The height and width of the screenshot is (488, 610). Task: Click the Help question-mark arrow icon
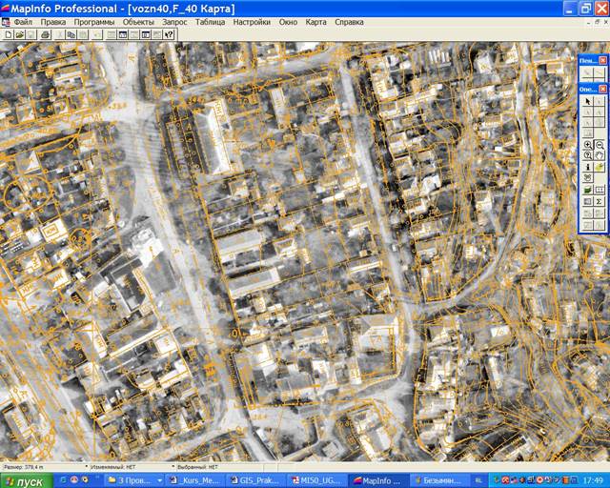169,34
